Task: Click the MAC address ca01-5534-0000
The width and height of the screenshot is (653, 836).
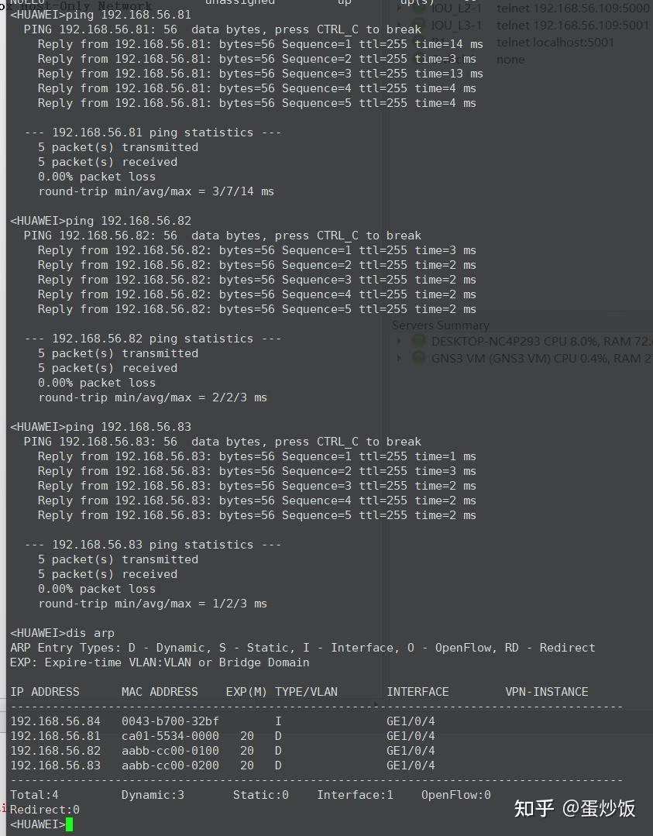Action: coord(170,736)
